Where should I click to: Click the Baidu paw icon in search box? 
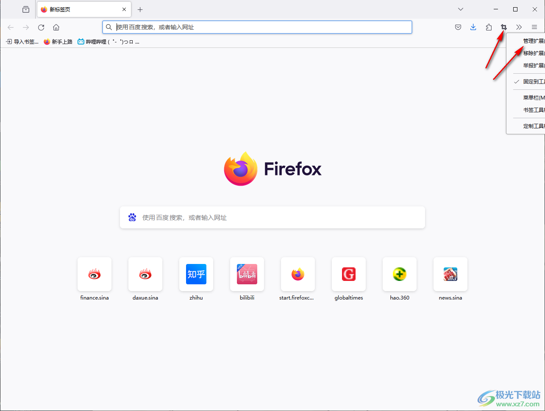132,217
